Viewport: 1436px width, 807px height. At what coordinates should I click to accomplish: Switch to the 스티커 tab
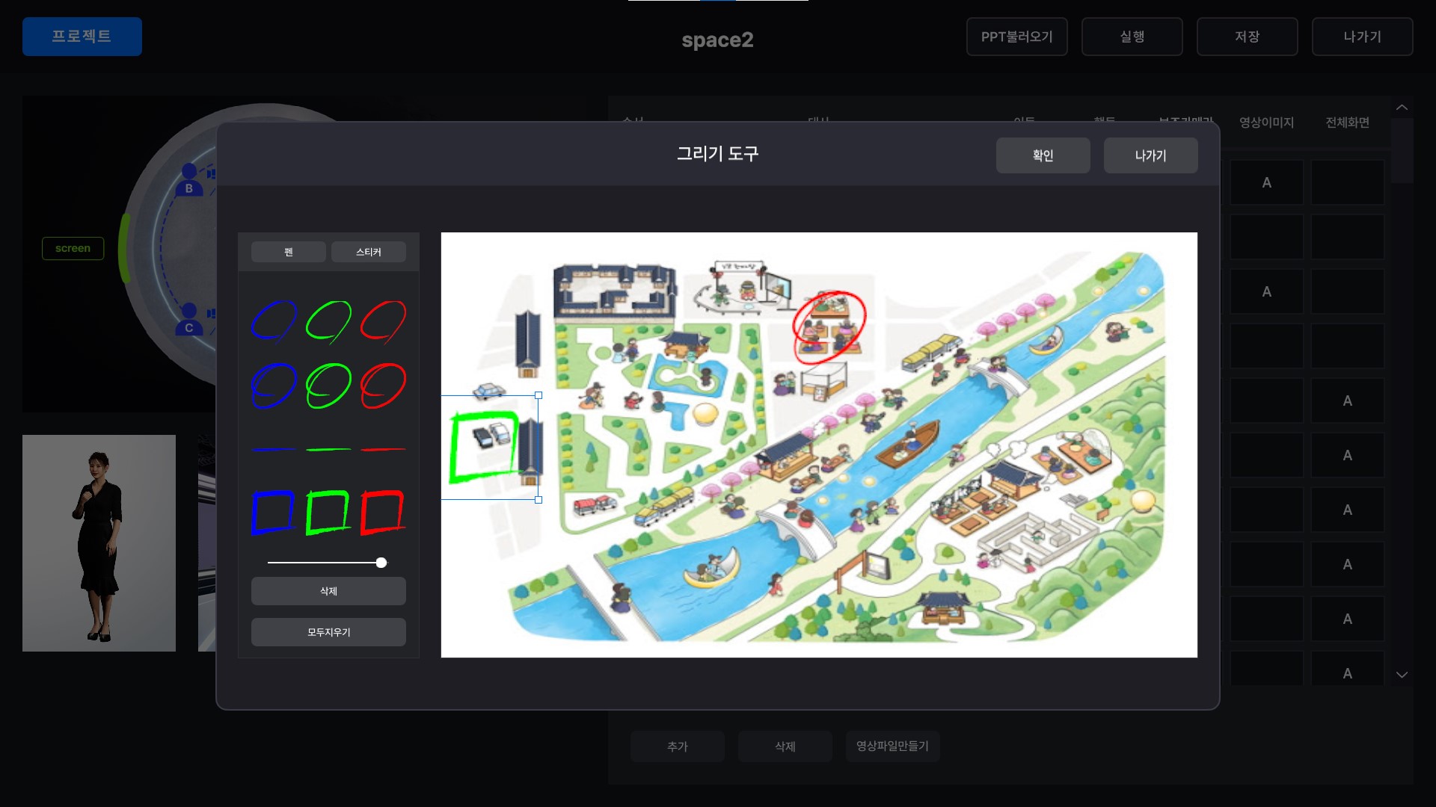[368, 252]
